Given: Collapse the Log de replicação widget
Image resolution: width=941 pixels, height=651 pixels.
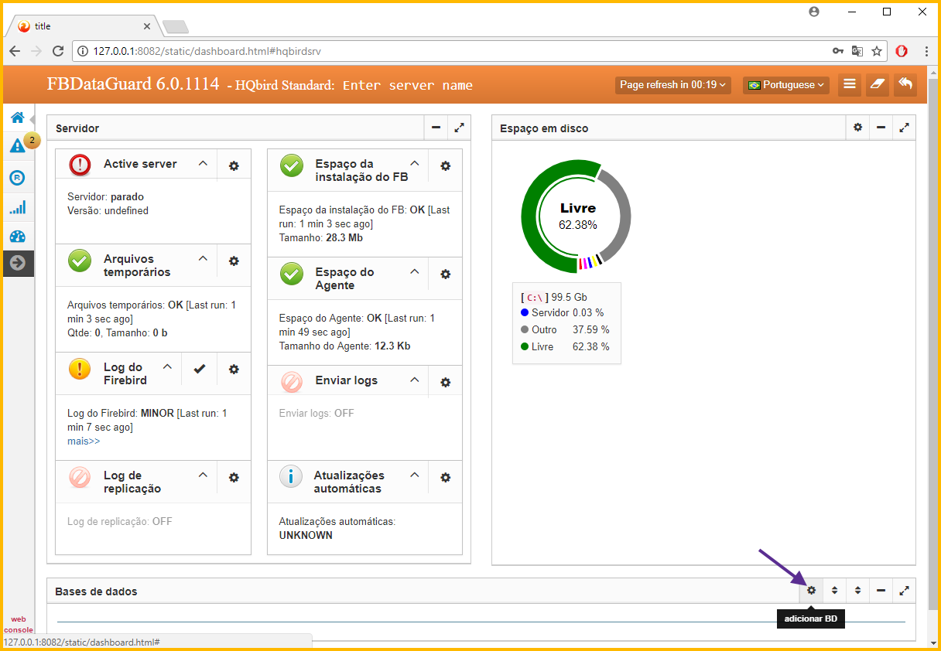Looking at the screenshot, I should (203, 475).
